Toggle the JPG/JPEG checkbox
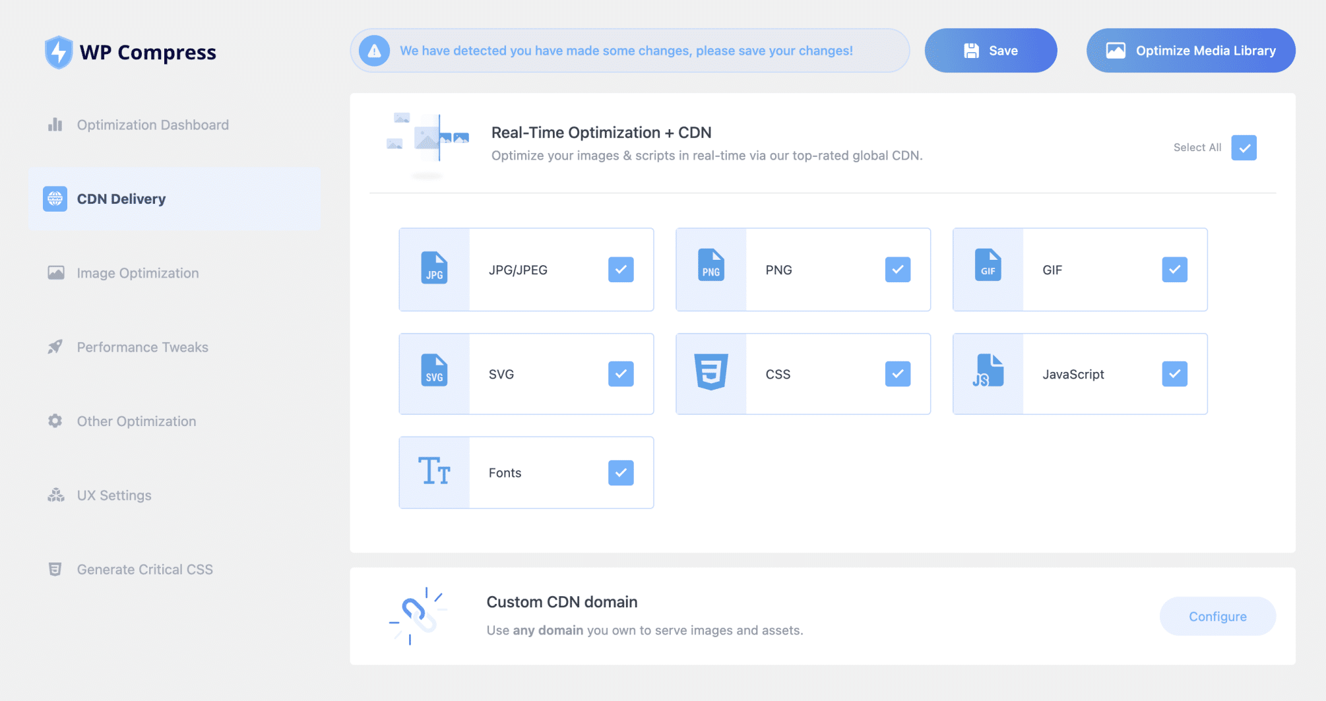Viewport: 1326px width, 701px height. click(x=621, y=270)
